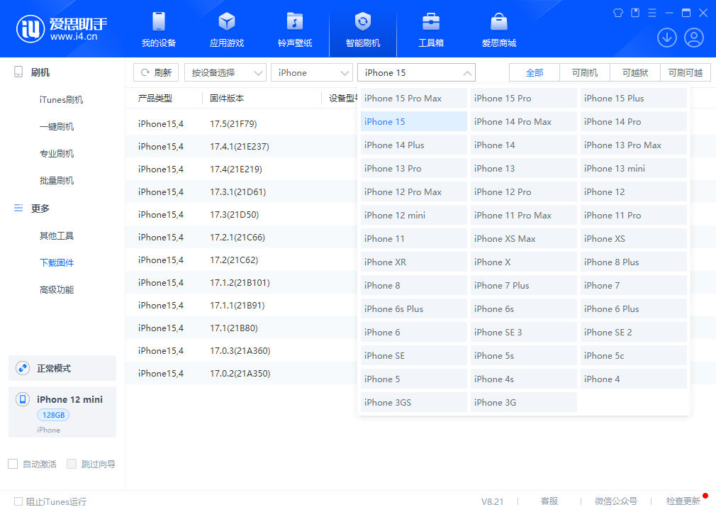Click the 正常模式 mode button
The image size is (716, 512).
point(62,368)
